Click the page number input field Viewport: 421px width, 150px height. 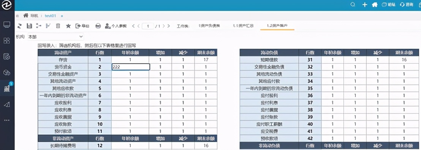(x=148, y=26)
